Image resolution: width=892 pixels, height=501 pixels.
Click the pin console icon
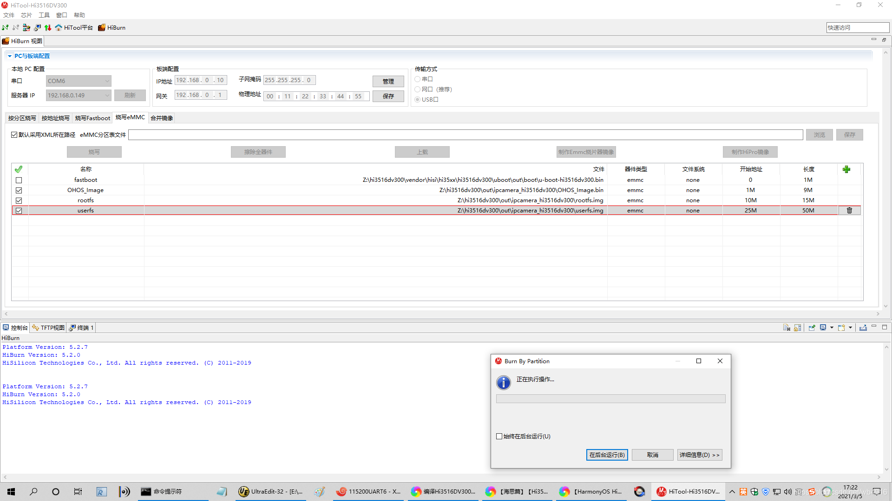tap(812, 328)
